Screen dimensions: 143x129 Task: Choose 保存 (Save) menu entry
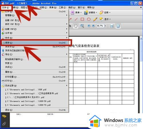(x=35, y=43)
